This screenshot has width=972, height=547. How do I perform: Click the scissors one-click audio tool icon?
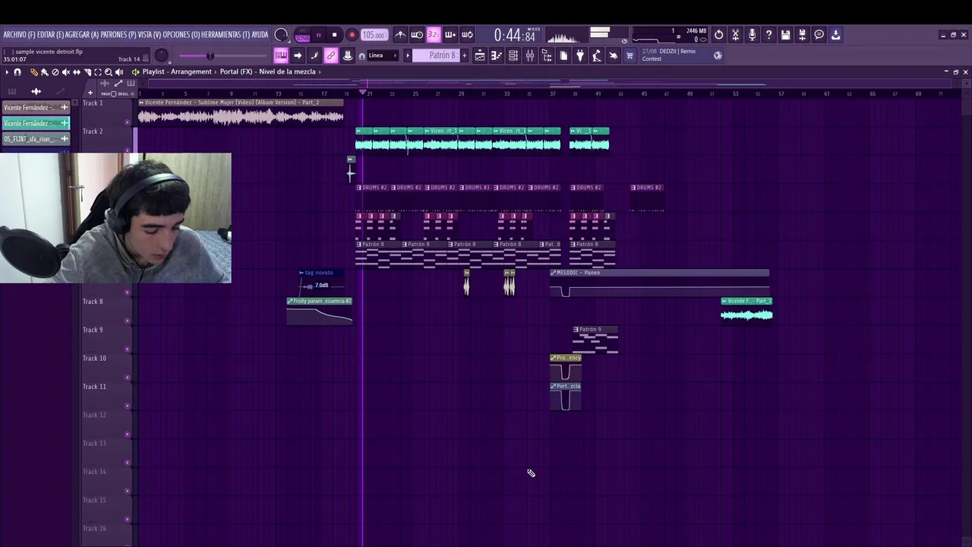735,34
